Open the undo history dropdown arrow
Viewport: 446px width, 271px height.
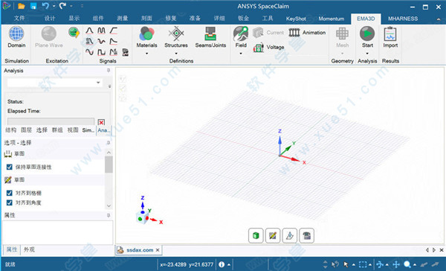(54, 6)
